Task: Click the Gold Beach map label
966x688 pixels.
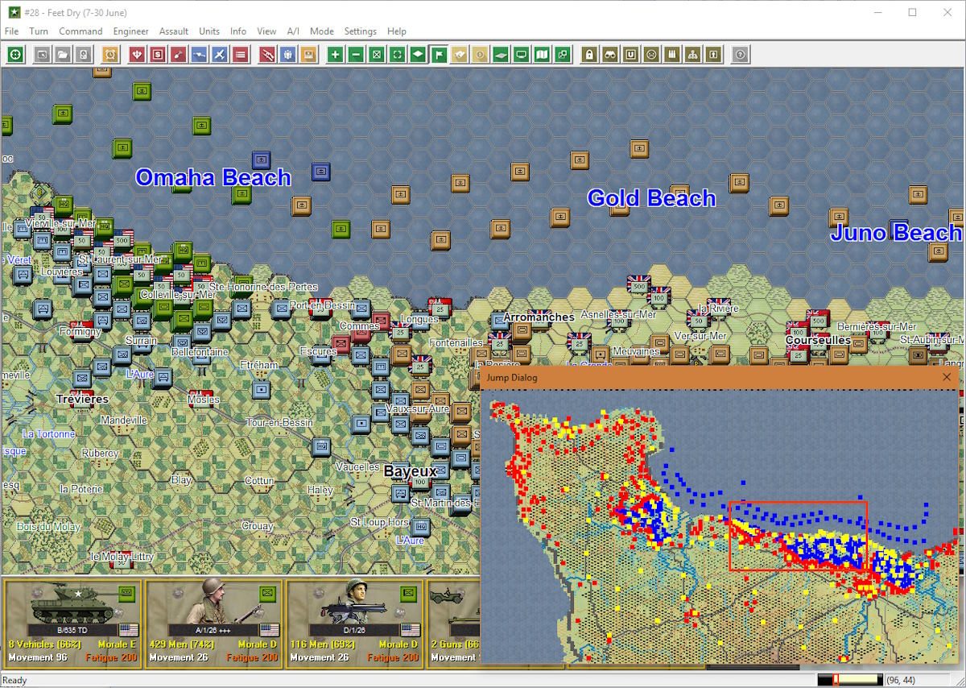Action: tap(651, 198)
